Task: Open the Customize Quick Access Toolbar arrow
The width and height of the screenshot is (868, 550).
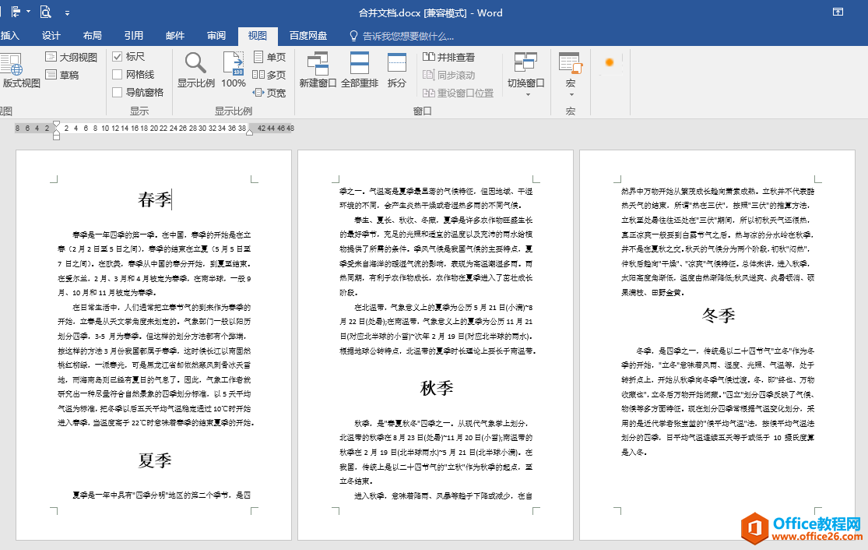Action: click(67, 12)
